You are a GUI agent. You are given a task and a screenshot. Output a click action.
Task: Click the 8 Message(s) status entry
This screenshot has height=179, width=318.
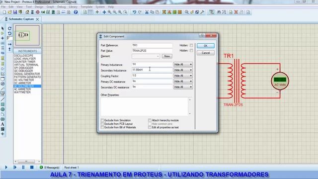click(50, 168)
